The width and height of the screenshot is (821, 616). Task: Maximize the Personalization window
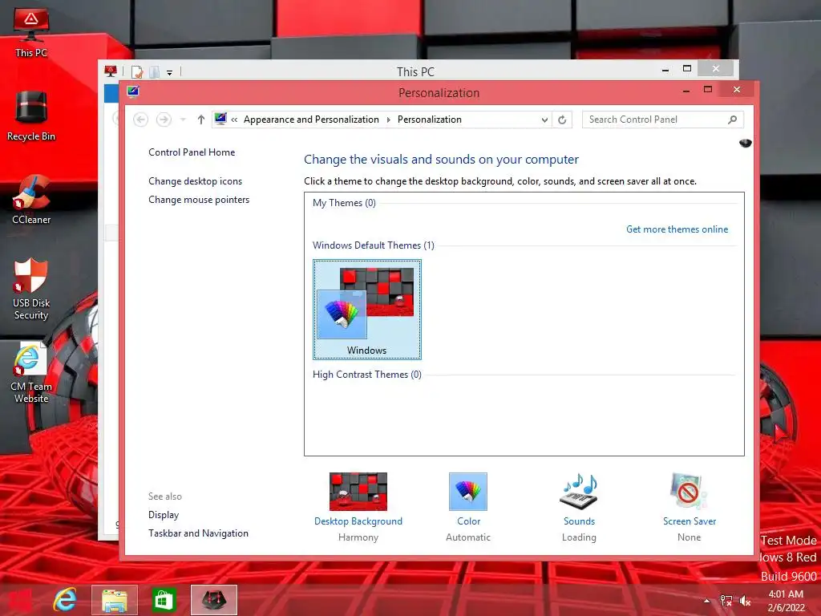[708, 90]
